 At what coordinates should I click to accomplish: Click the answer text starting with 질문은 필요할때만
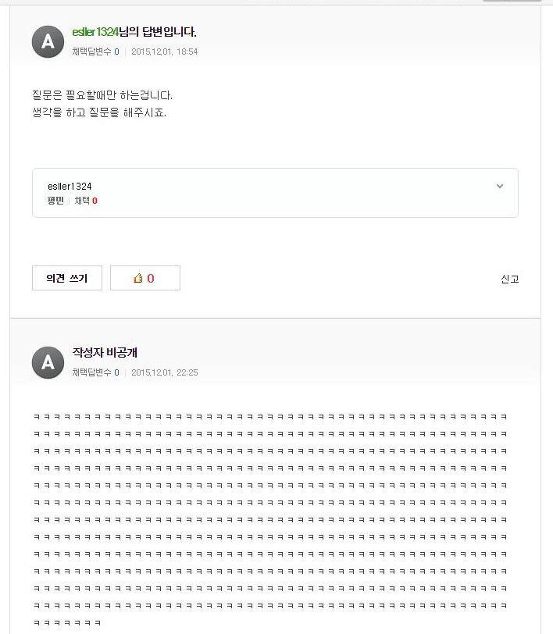point(102,95)
